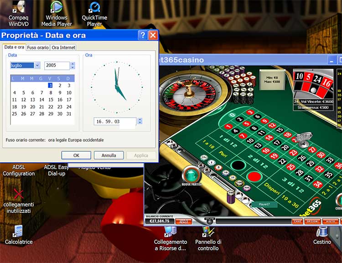Viewport: 342px width, 263px height.
Task: Click the purple 100 chip stack
Action: pyautogui.click(x=231, y=197)
